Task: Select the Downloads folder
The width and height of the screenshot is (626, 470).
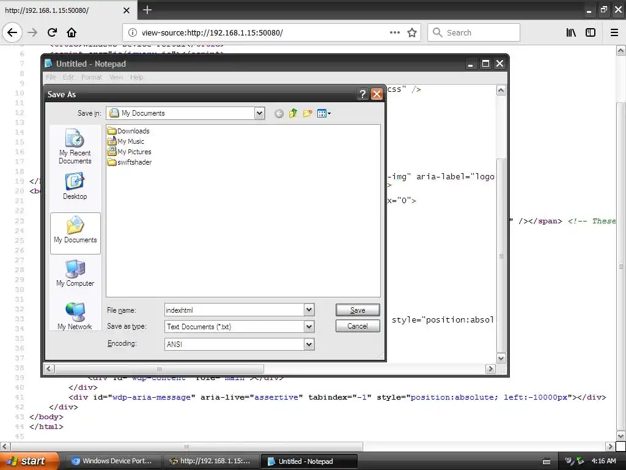Action: click(x=128, y=131)
